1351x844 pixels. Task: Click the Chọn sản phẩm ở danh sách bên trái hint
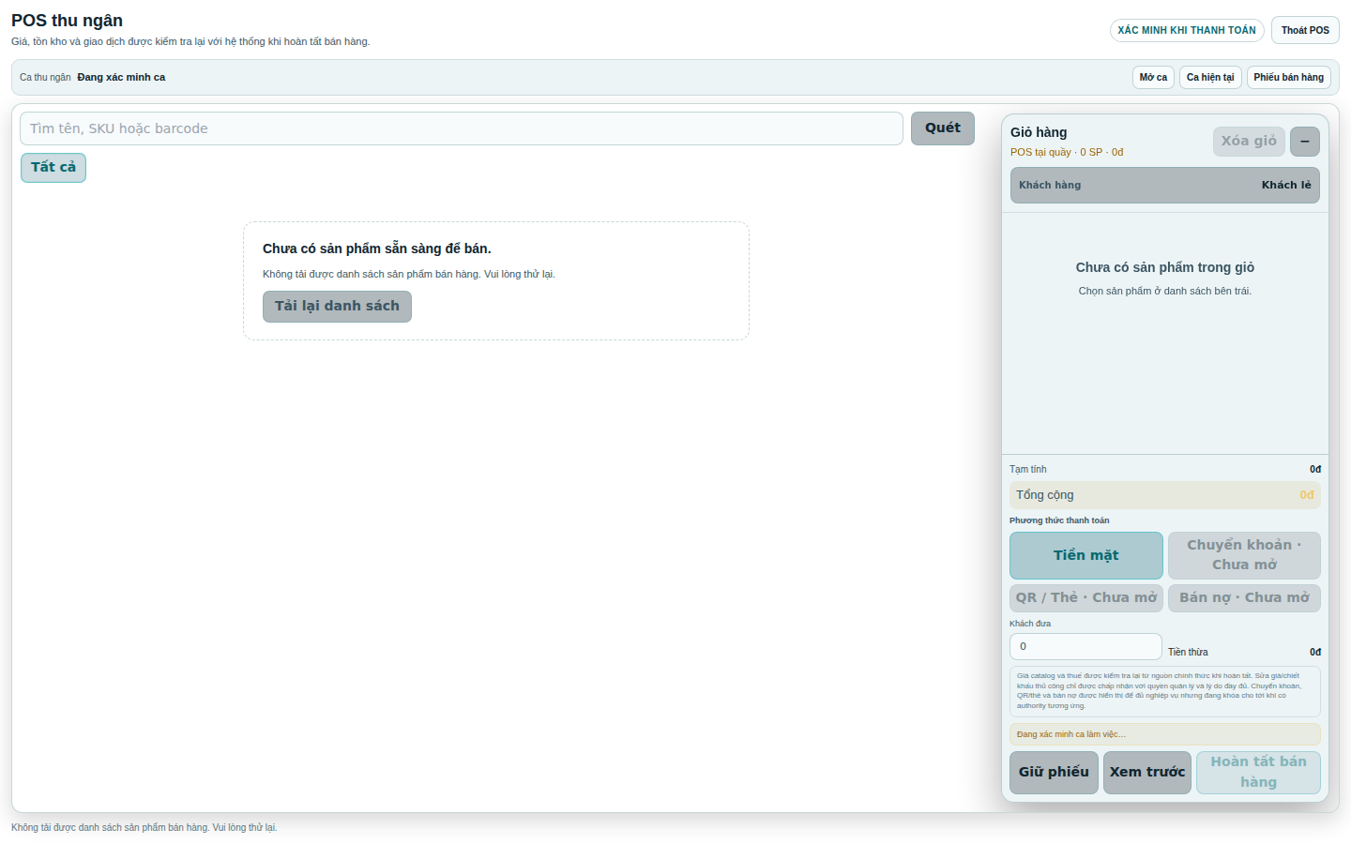(x=1165, y=292)
